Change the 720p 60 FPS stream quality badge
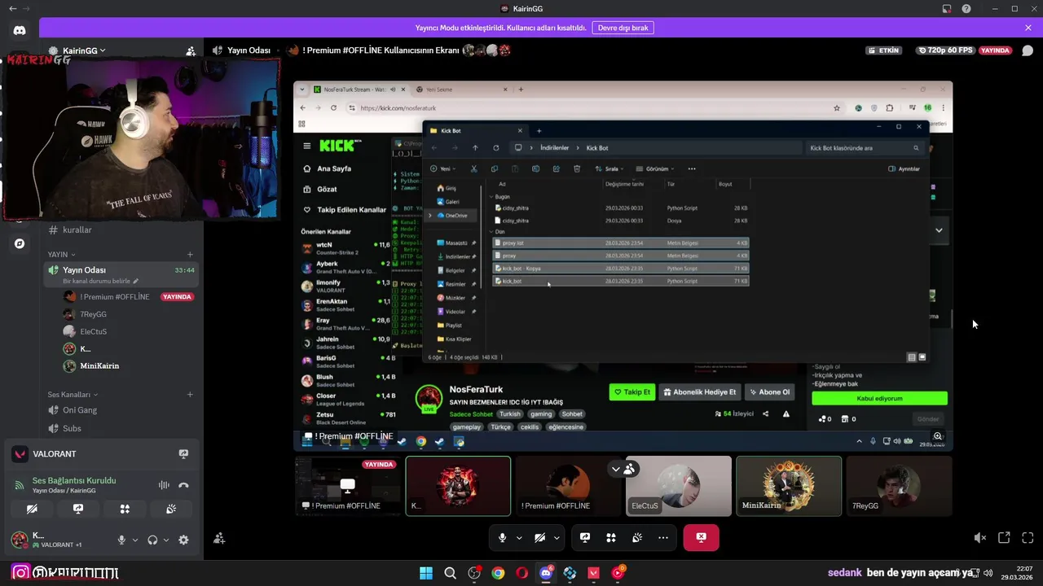The width and height of the screenshot is (1043, 586). coord(945,50)
